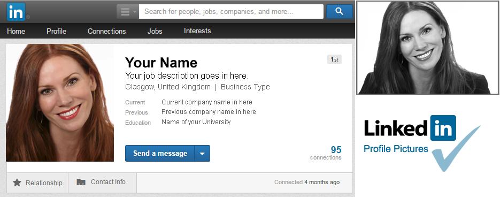The image size is (500, 197).
Task: Go to the Home menu item
Action: (x=16, y=31)
